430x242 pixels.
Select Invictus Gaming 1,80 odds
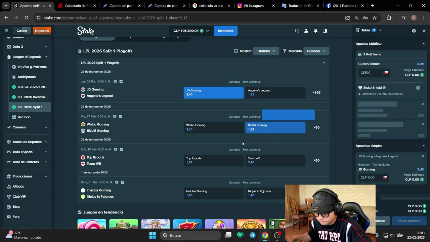(214, 193)
